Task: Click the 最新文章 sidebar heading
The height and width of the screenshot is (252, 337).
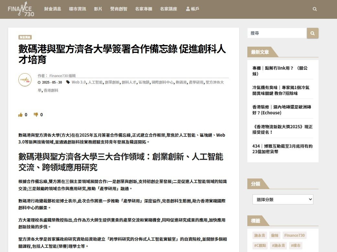Action: click(x=260, y=52)
